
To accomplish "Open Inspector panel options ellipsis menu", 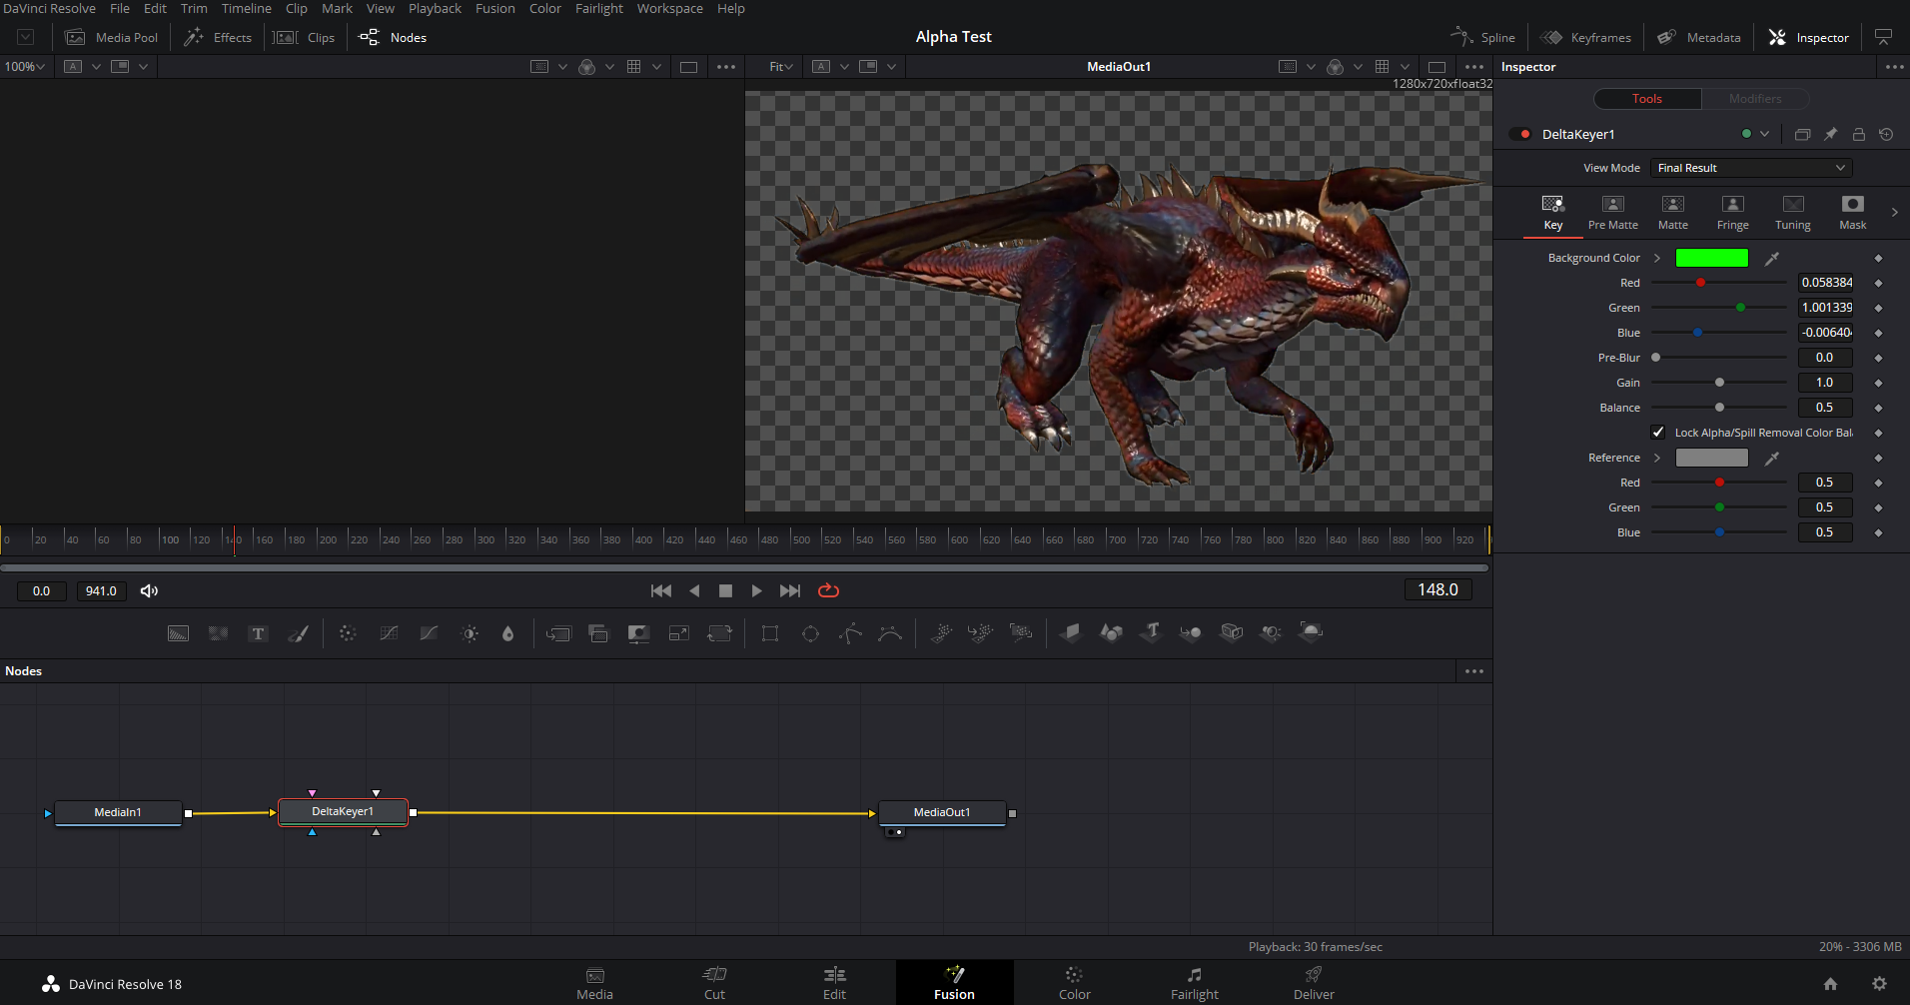I will [x=1894, y=67].
